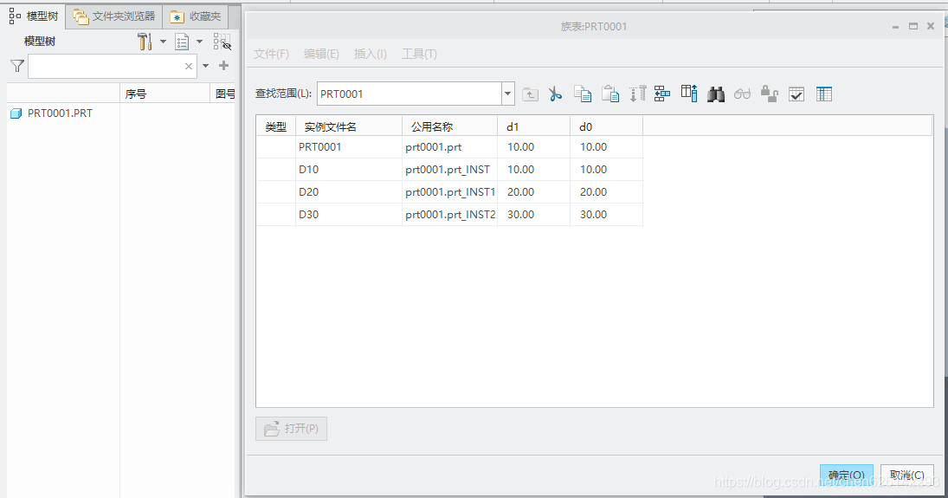Click the edit-in-Excel table icon
Screen dimensions: 948x498
tap(824, 94)
